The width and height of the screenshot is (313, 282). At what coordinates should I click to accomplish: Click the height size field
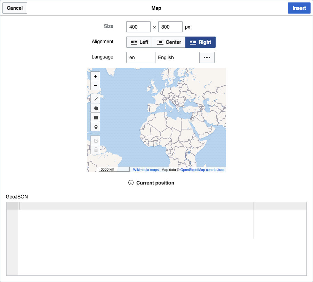pos(170,27)
